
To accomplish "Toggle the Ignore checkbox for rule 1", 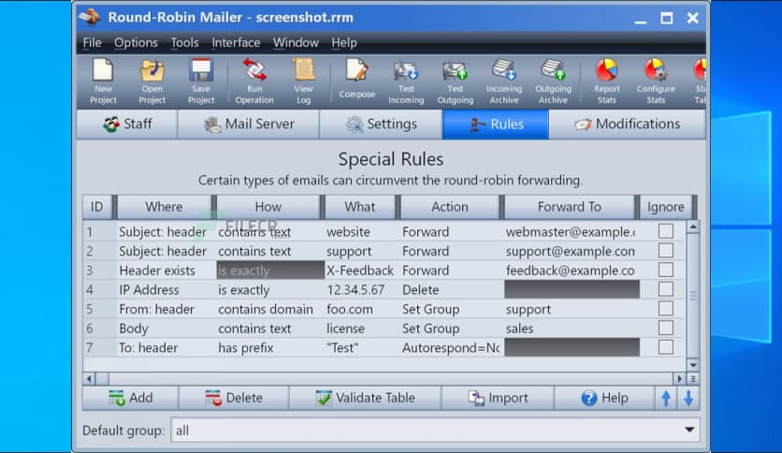I will pyautogui.click(x=665, y=231).
